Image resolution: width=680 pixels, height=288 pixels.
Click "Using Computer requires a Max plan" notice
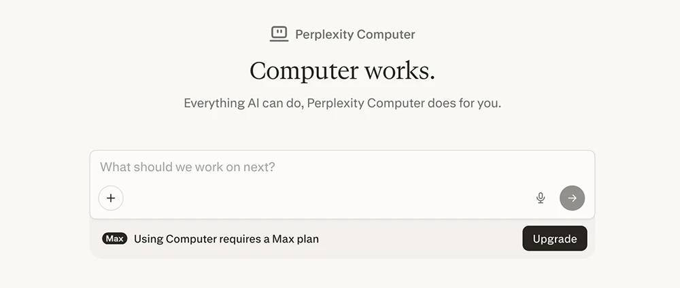226,239
